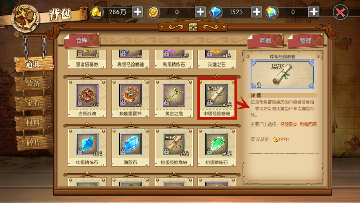This screenshot has width=360, height=203.
Task: Switch to the 碎片 fragments tab
Action: (x=34, y=142)
